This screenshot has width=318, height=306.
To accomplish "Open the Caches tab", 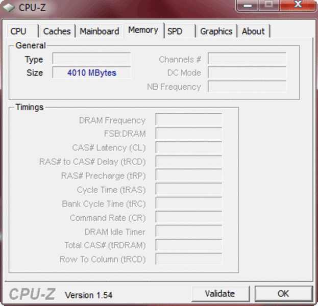I will point(57,31).
